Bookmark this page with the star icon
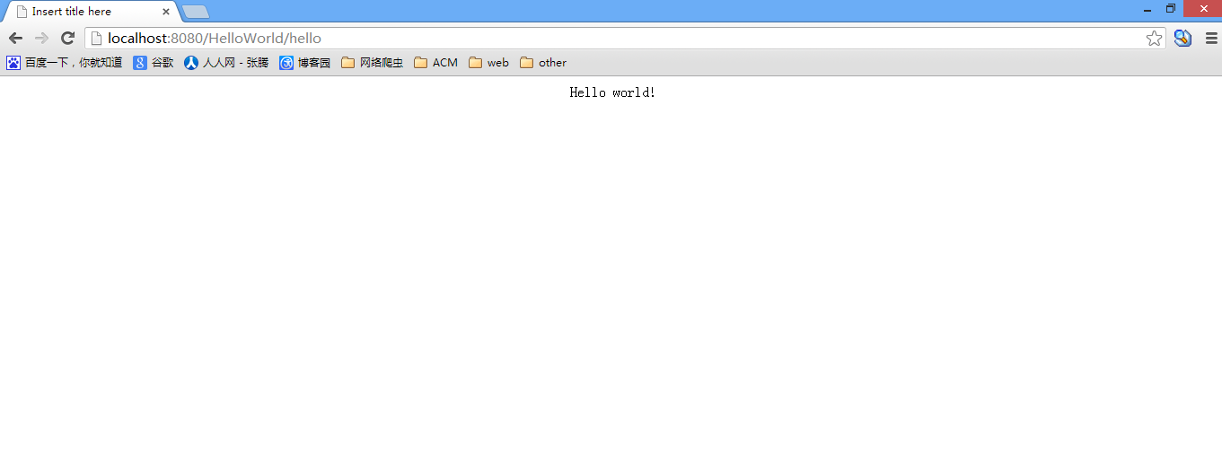 click(x=1155, y=38)
